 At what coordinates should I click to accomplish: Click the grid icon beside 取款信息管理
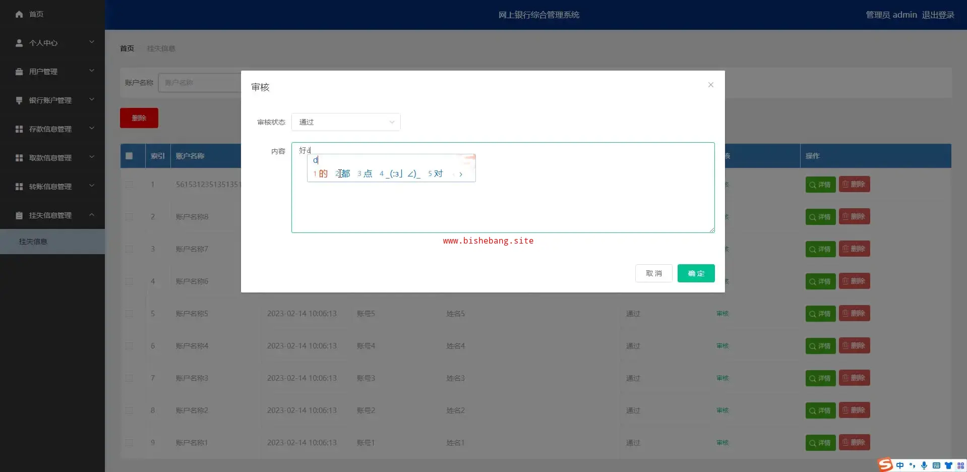pos(19,158)
